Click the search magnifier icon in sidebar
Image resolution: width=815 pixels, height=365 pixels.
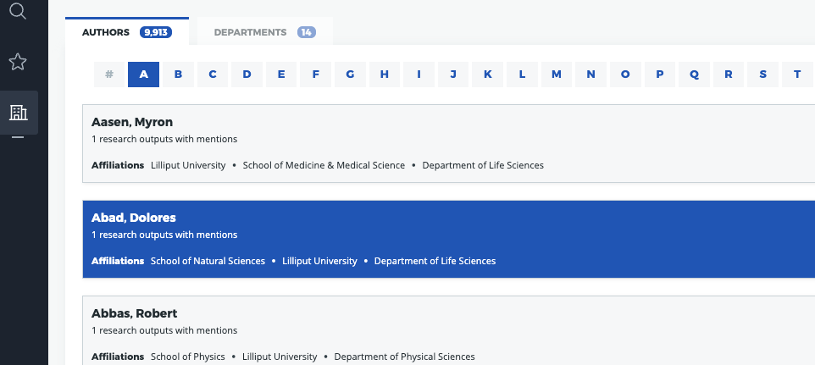click(x=18, y=11)
